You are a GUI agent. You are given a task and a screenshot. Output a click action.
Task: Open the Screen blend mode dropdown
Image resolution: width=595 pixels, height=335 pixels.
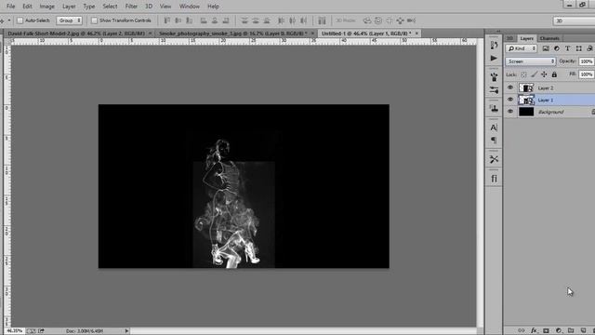[531, 61]
